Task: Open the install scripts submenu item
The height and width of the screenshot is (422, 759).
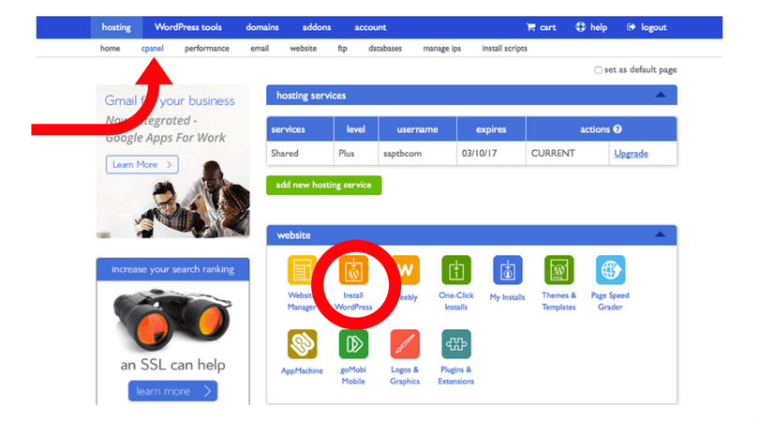Action: click(504, 49)
